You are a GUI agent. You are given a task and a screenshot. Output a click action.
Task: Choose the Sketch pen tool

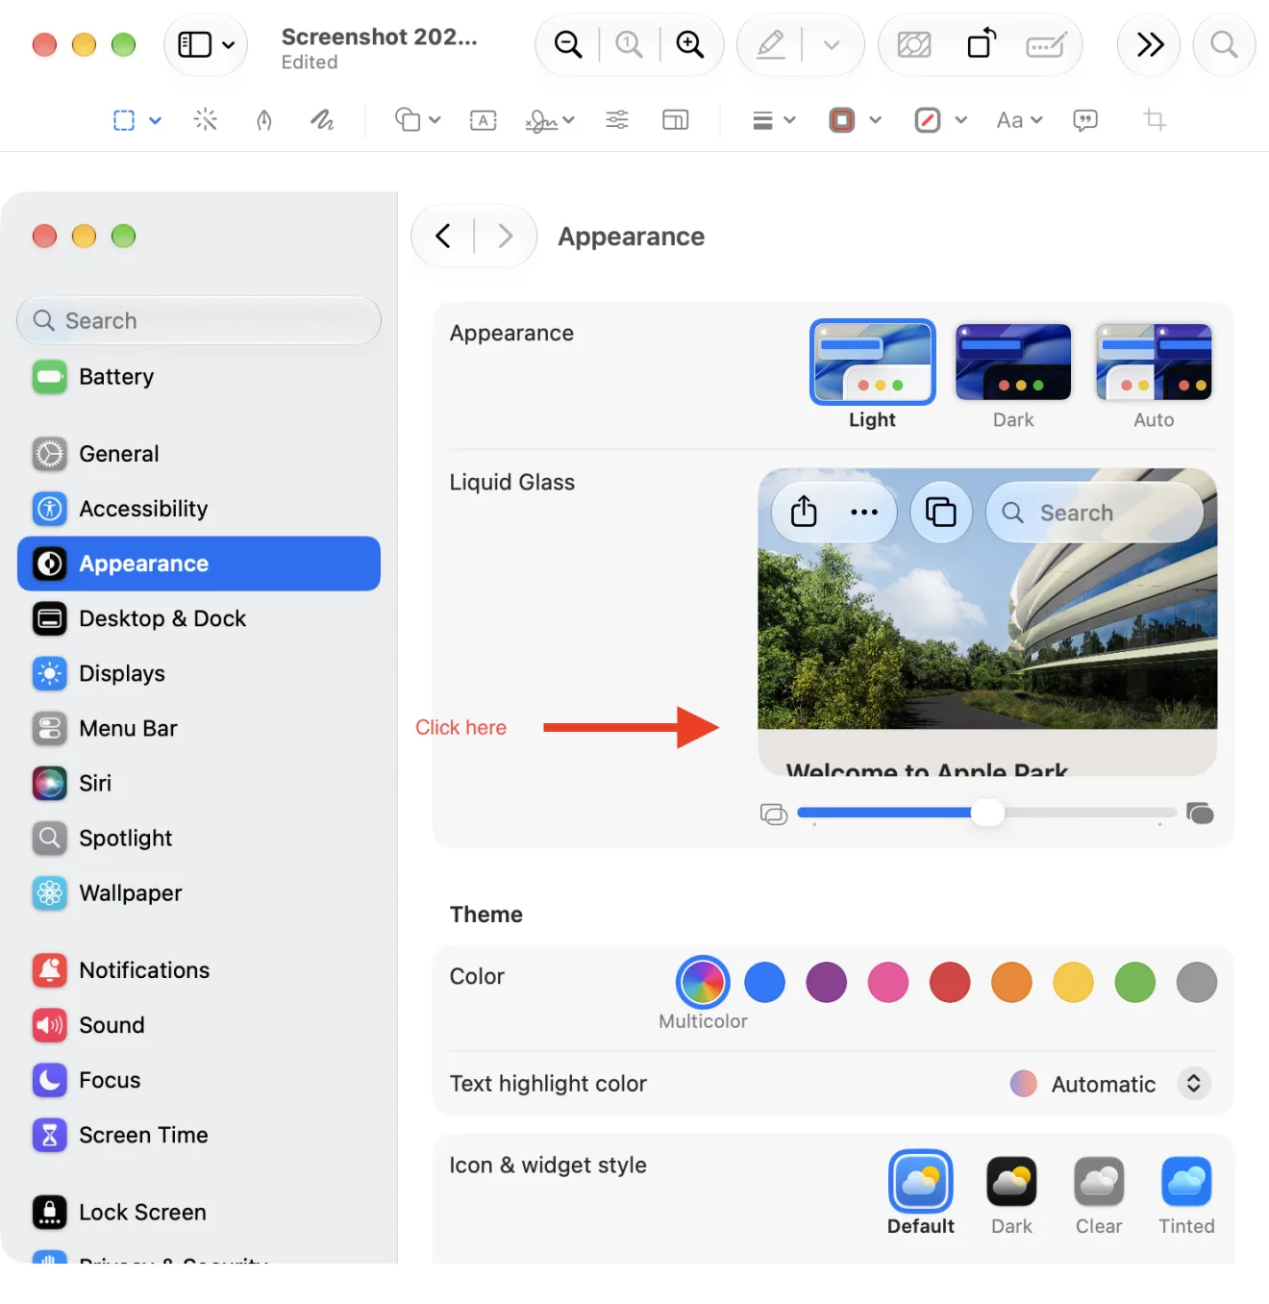pyautogui.click(x=264, y=120)
